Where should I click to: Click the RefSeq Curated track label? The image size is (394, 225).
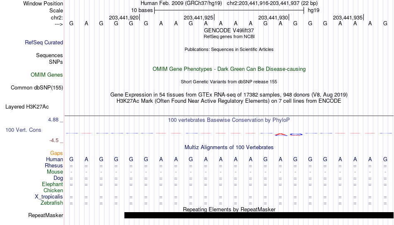click(x=44, y=42)
